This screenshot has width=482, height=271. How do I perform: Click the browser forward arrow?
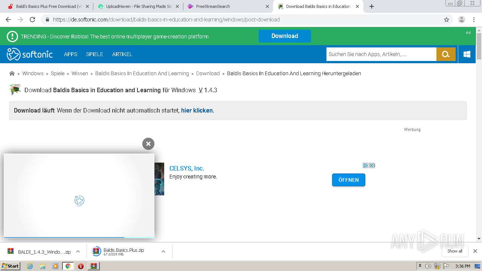tap(20, 20)
